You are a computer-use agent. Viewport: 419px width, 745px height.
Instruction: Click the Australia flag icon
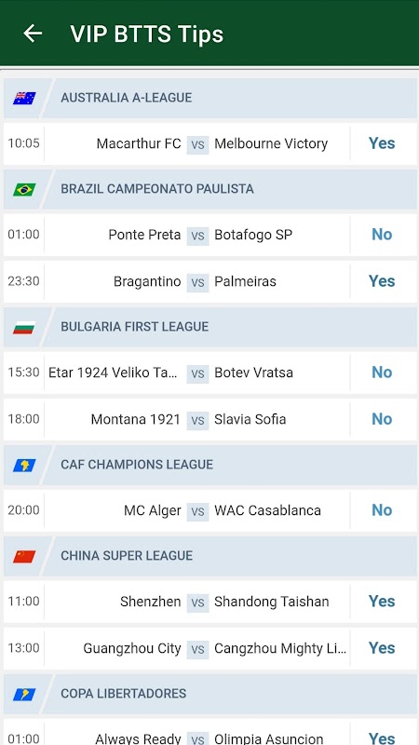point(24,98)
